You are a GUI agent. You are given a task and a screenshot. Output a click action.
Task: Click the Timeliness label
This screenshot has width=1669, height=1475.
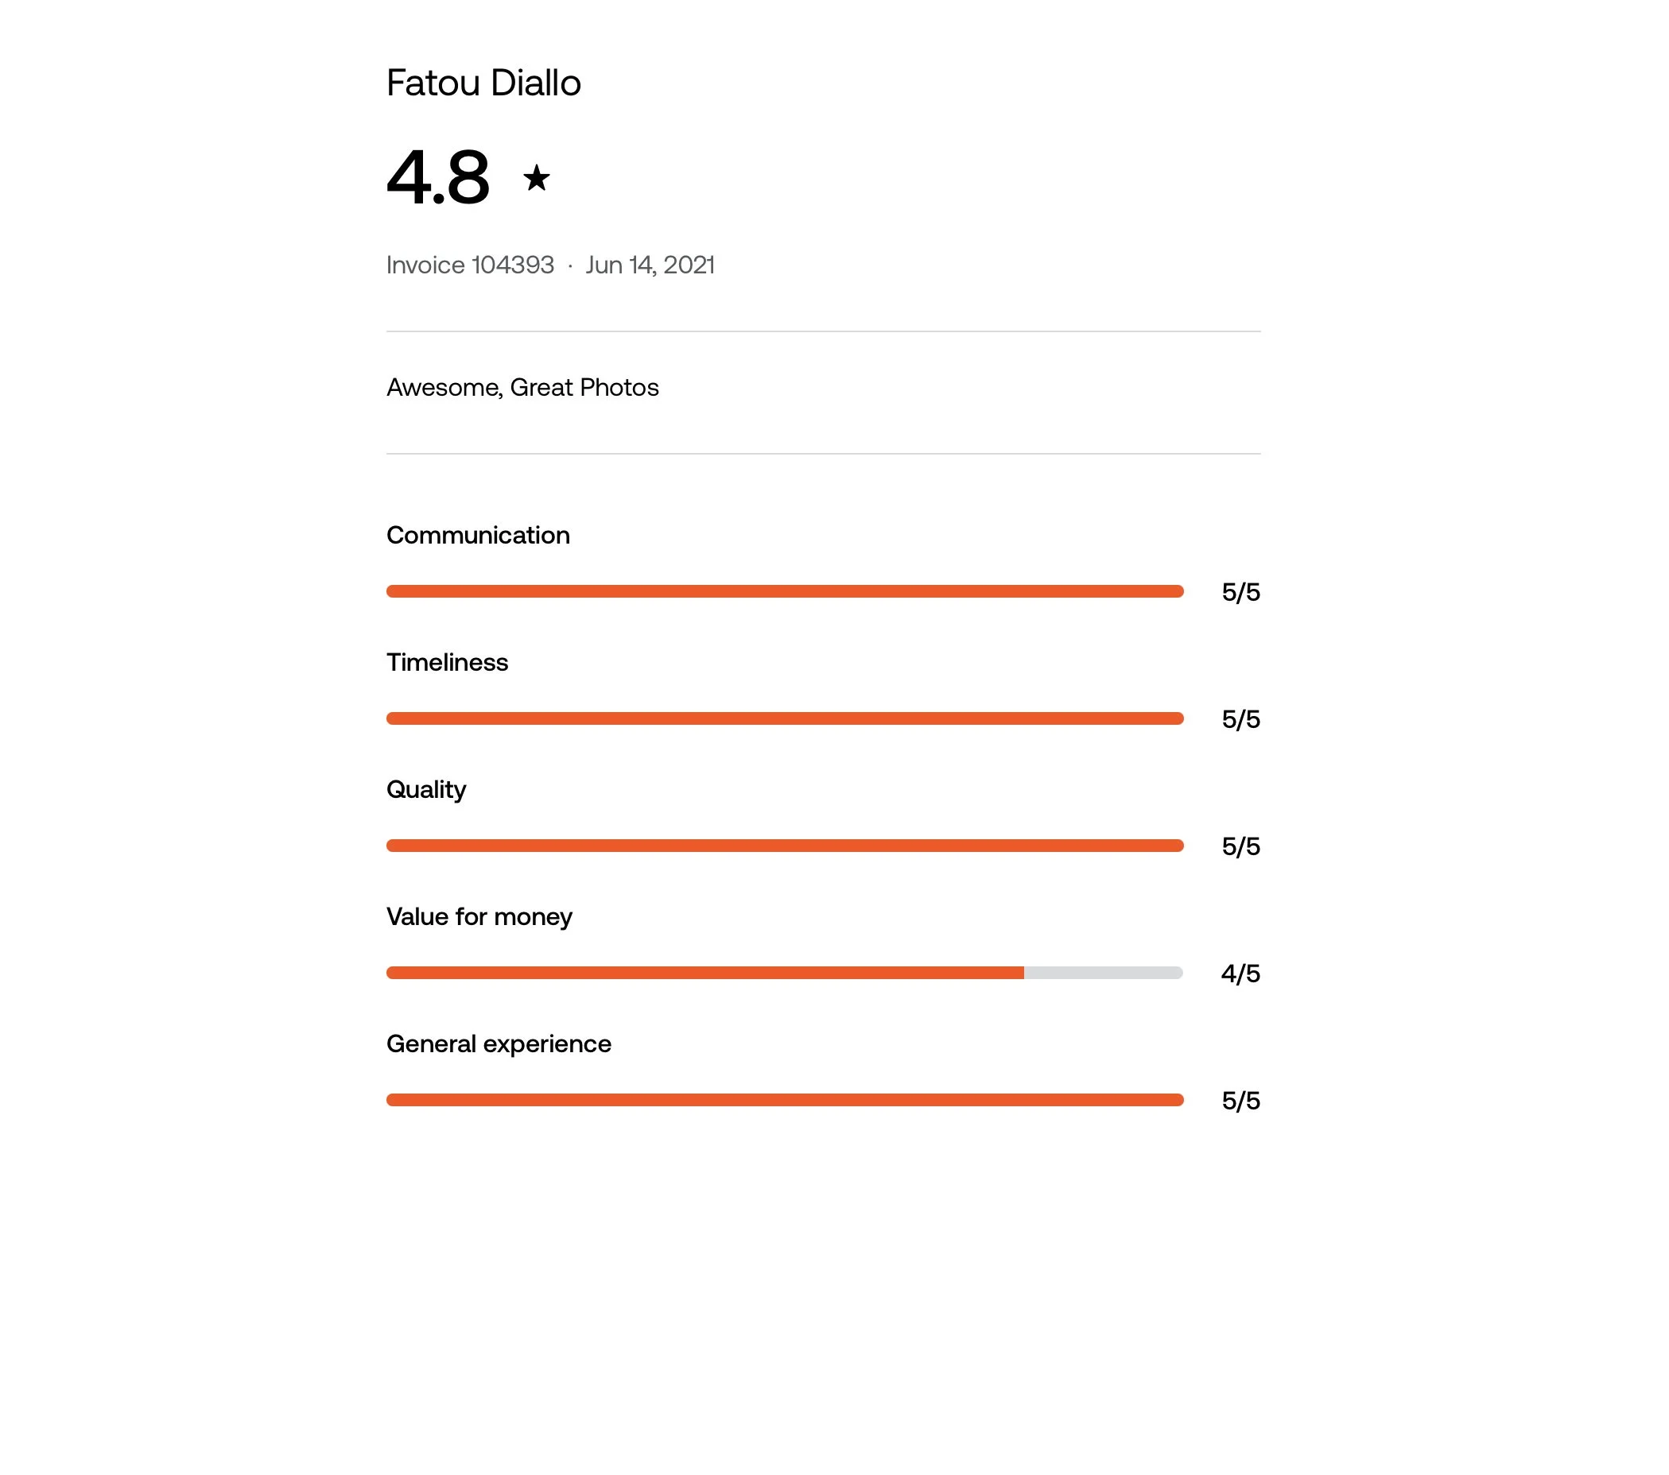tap(448, 663)
